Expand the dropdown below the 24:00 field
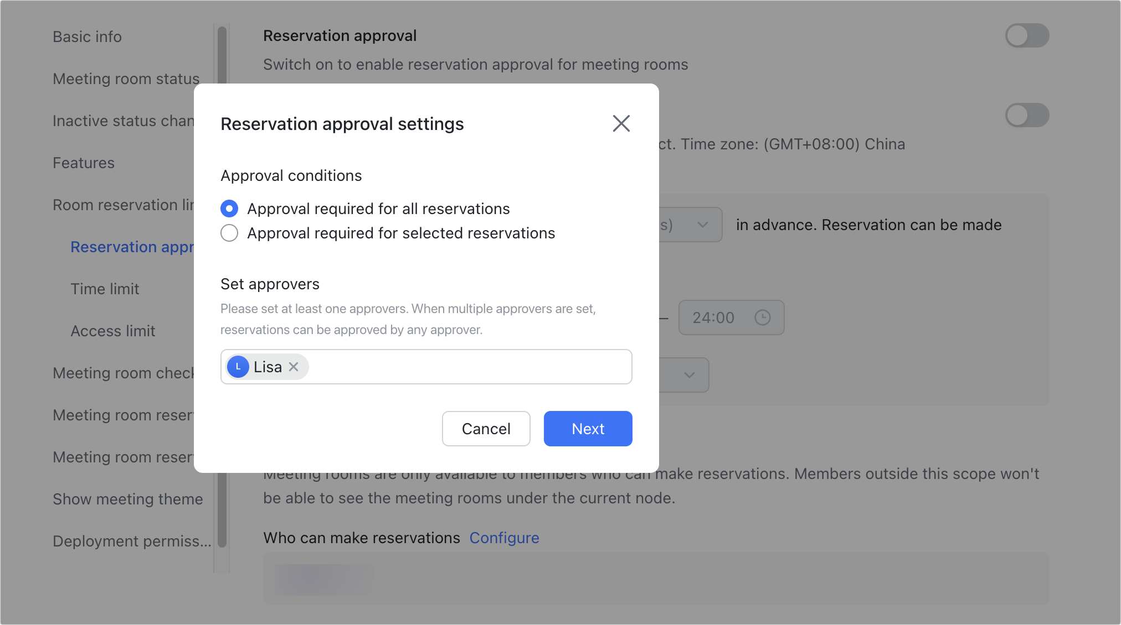 pyautogui.click(x=688, y=375)
